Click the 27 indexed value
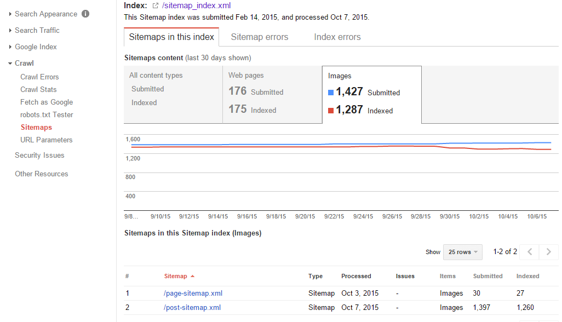Screen dimensions: 562x322 [x=520, y=294]
